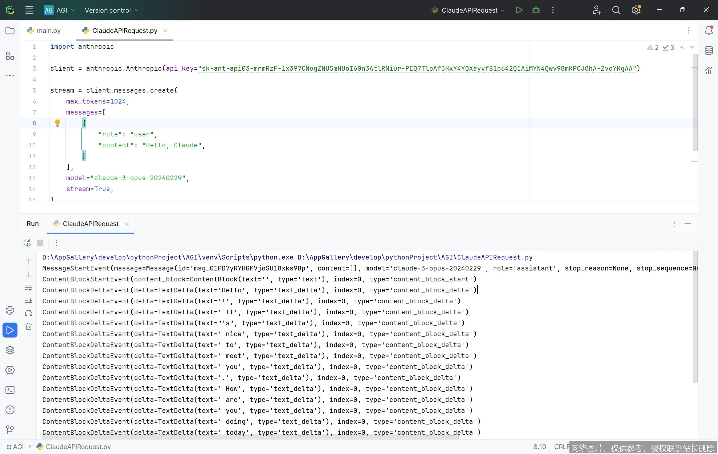Switch to the main.py editor tab
Screen dimensions: 718x454
(x=48, y=31)
